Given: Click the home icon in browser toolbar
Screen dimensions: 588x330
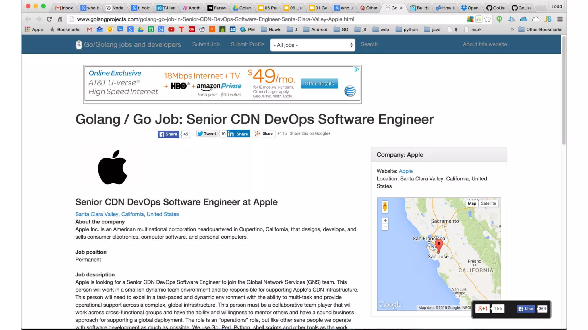Looking at the screenshot, I should tap(60, 19).
